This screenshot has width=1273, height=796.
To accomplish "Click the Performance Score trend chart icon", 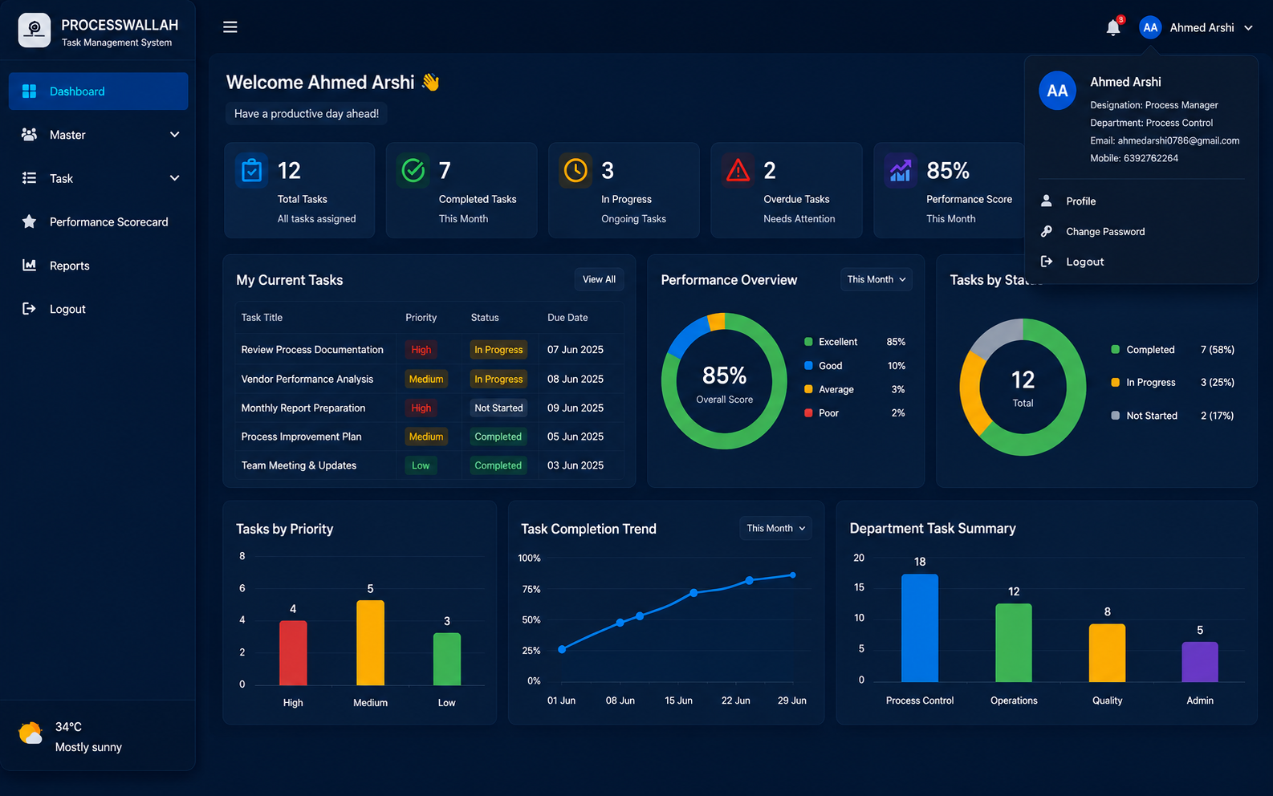I will tap(901, 170).
